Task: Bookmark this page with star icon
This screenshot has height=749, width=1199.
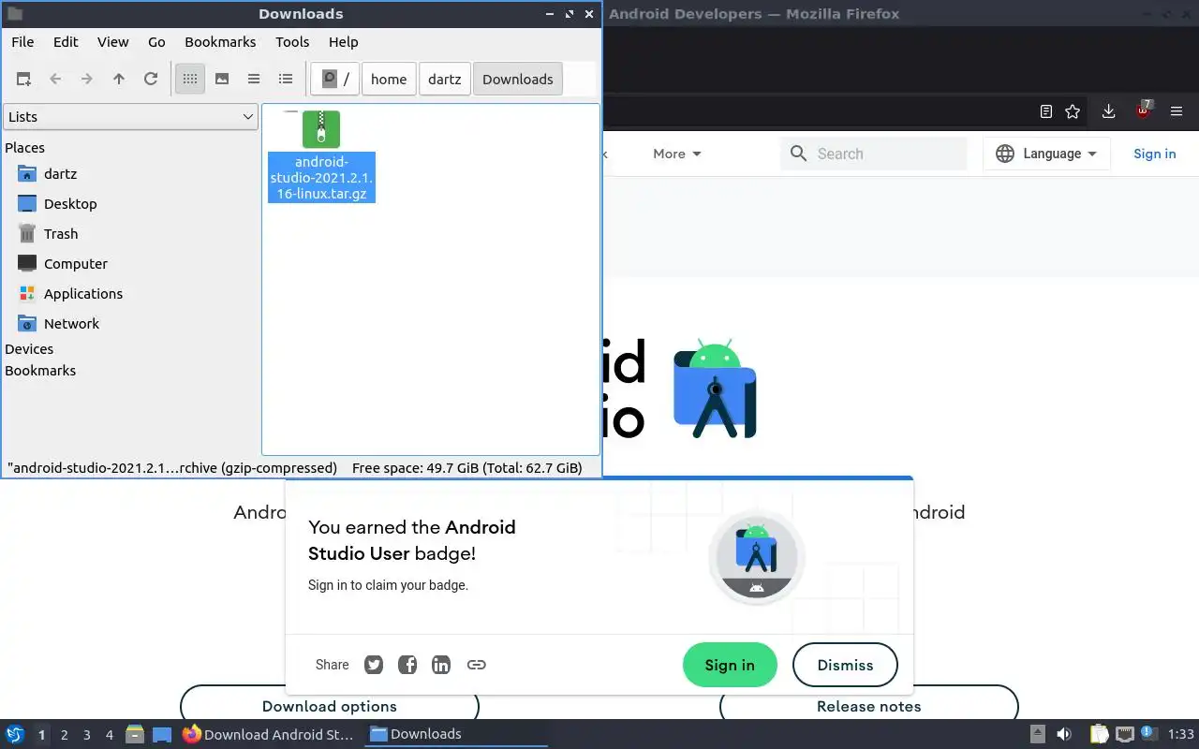Action: pyautogui.click(x=1073, y=111)
